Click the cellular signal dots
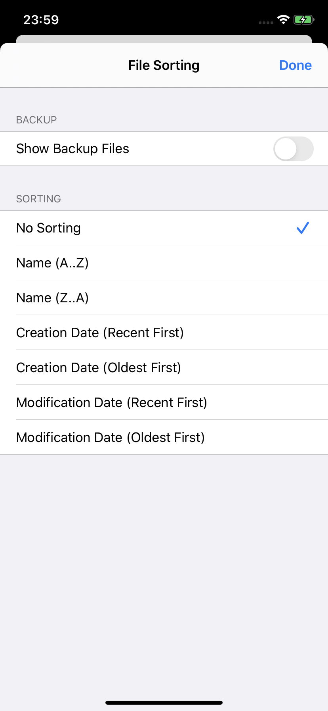Image resolution: width=328 pixels, height=711 pixels. point(265,23)
